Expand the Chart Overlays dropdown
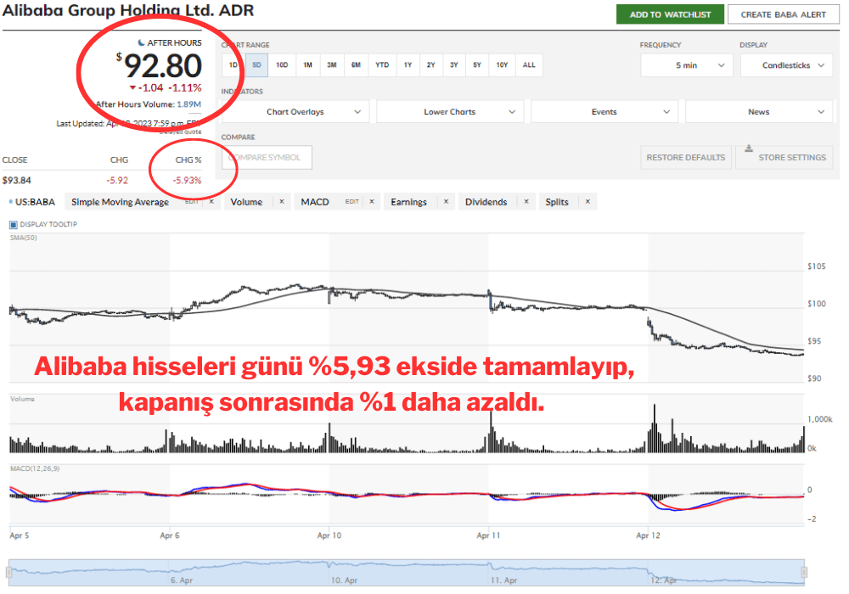The image size is (849, 594). pos(295,112)
